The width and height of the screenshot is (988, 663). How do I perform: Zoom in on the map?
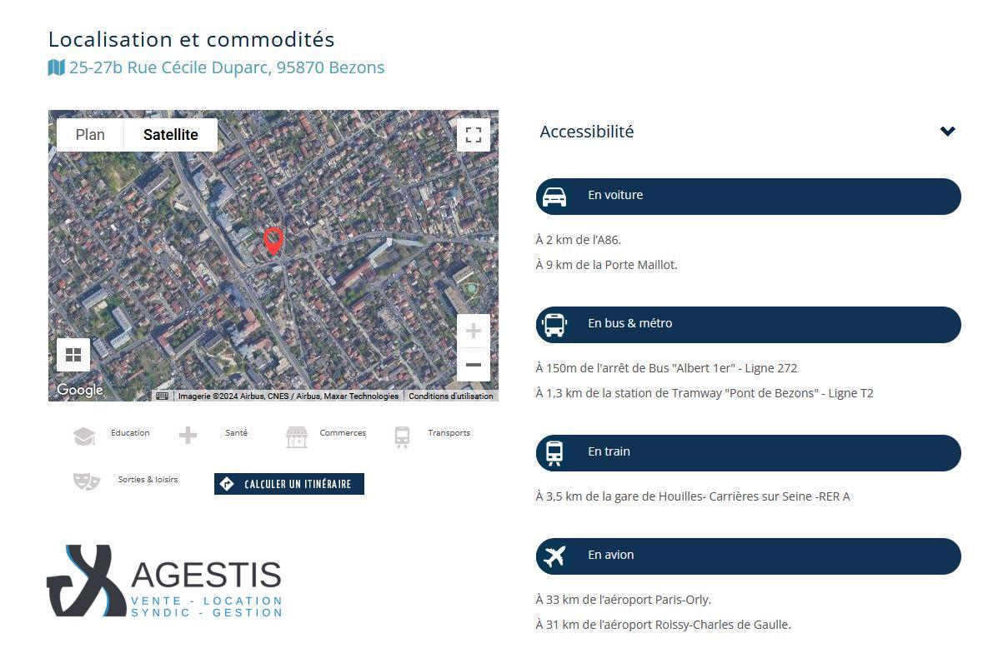pyautogui.click(x=474, y=331)
